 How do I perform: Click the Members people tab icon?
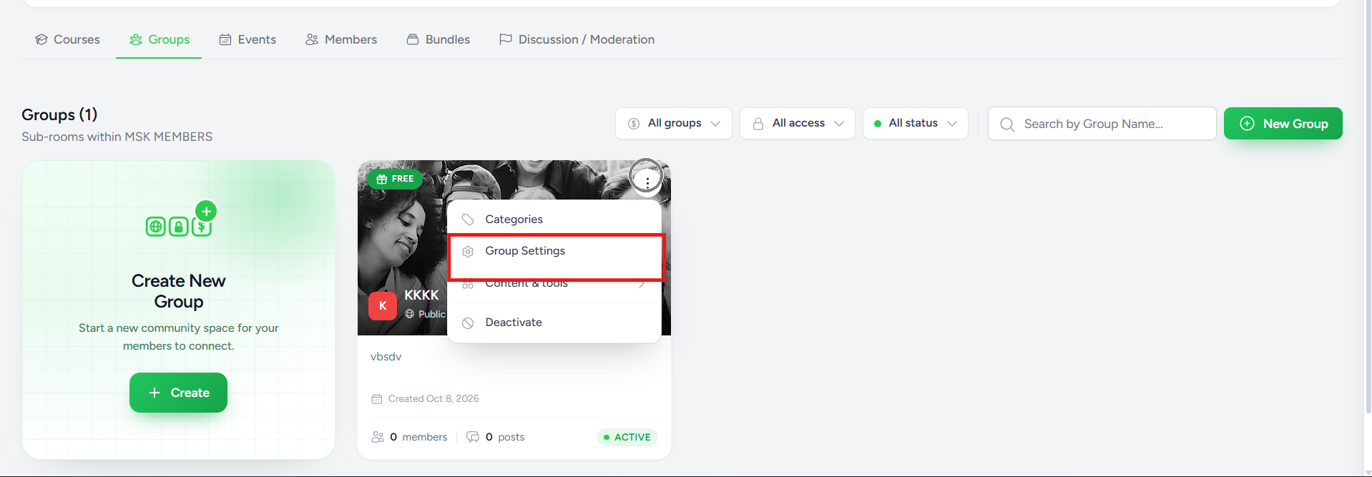(x=312, y=39)
